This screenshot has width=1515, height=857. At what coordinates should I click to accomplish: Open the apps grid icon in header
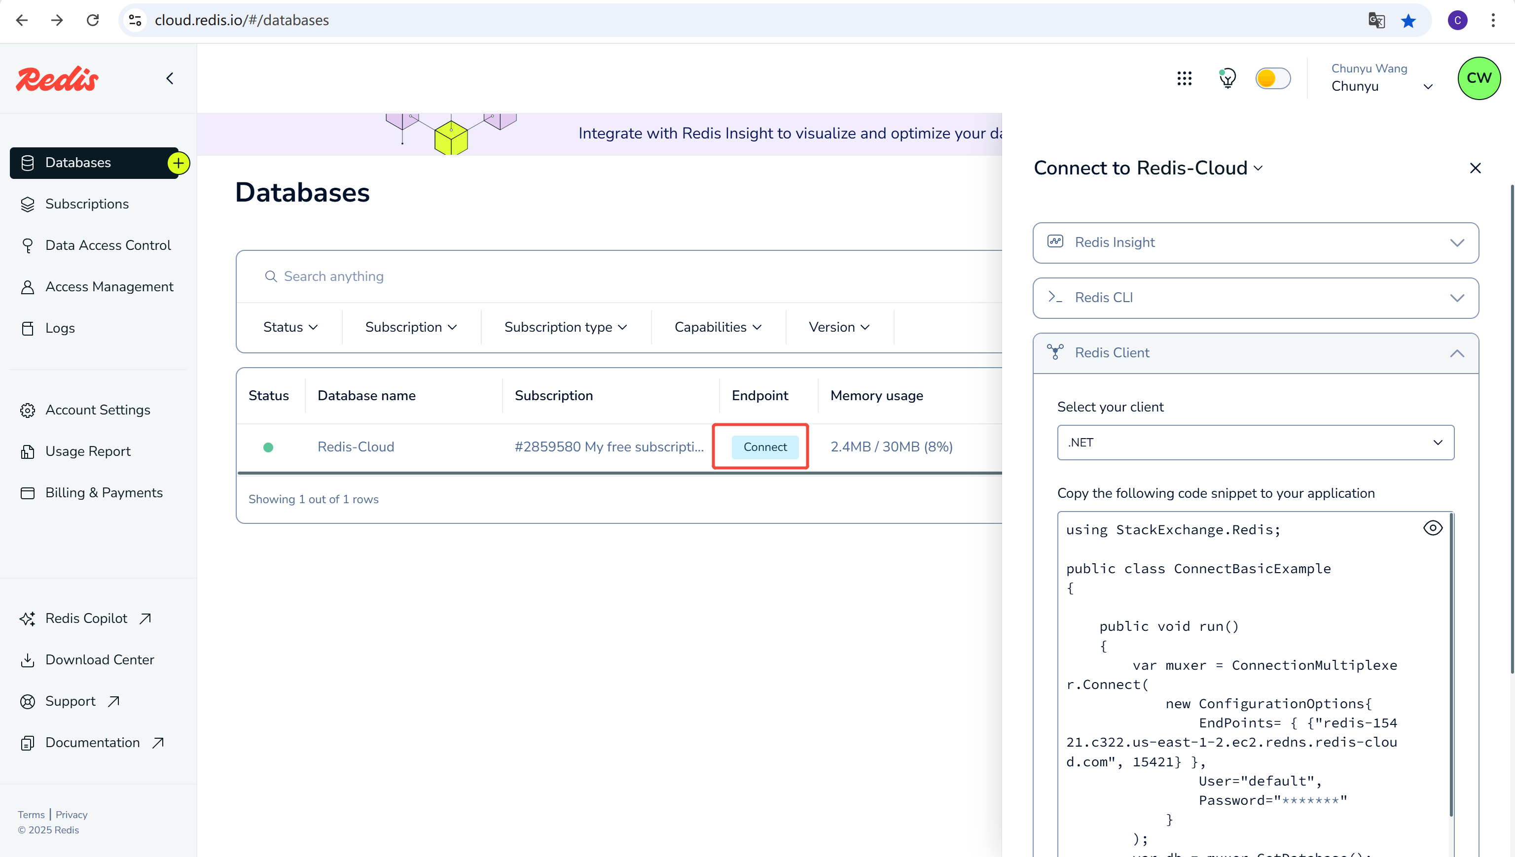click(1184, 78)
